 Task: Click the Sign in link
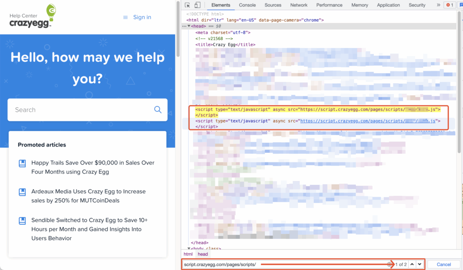pyautogui.click(x=142, y=17)
